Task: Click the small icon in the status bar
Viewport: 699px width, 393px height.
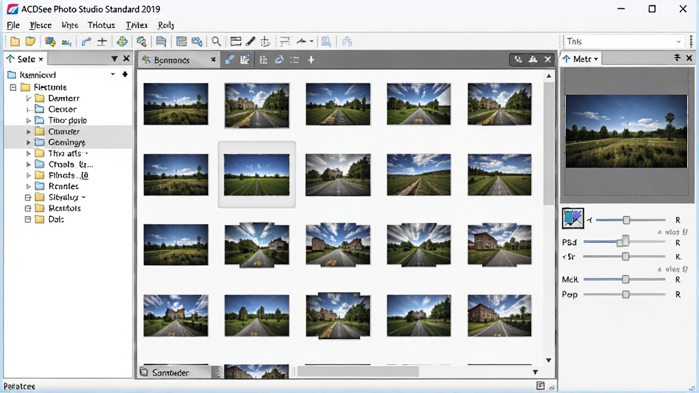Action: (541, 385)
